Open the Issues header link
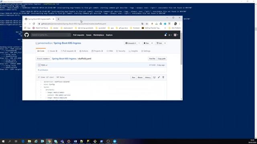This screenshot has width=257, height=144. point(89,35)
